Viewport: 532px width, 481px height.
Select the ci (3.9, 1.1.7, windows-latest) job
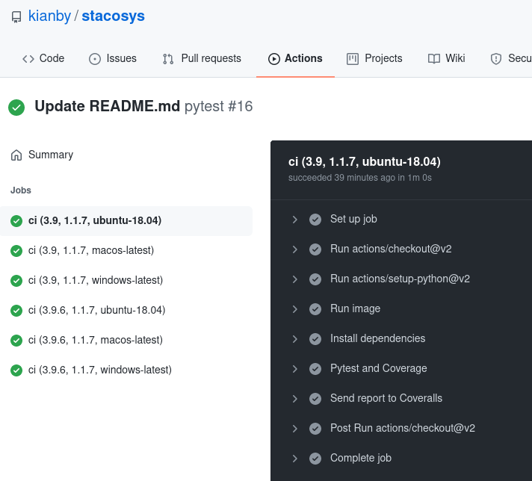point(95,280)
